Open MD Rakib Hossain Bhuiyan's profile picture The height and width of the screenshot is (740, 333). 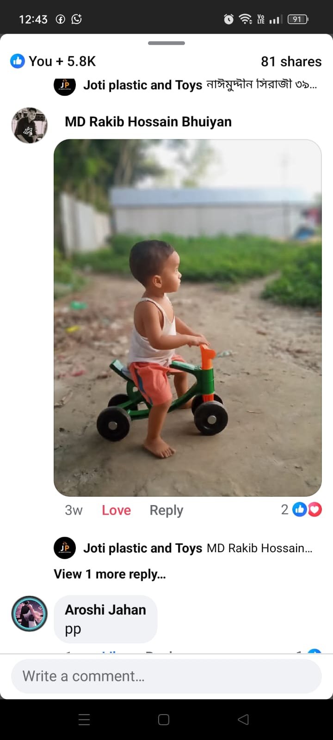click(x=29, y=125)
